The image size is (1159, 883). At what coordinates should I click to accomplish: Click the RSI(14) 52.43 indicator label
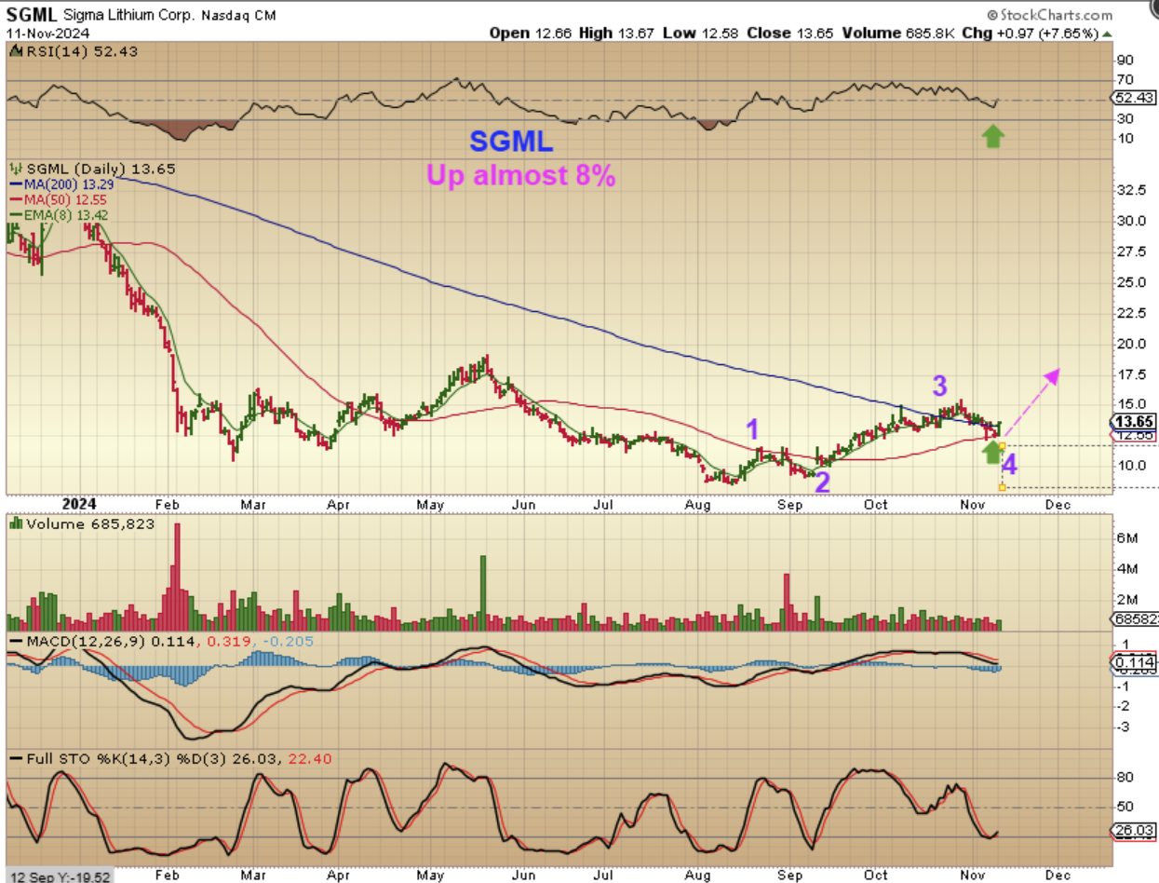pyautogui.click(x=81, y=51)
